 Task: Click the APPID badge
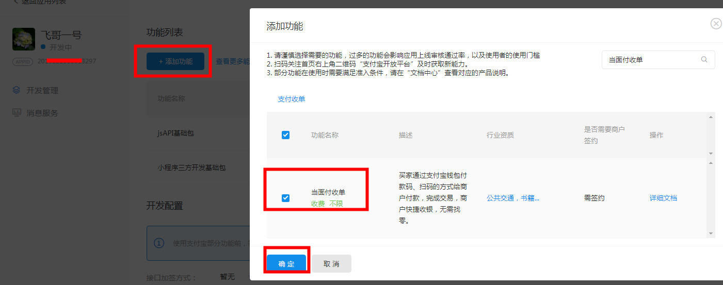tap(23, 61)
